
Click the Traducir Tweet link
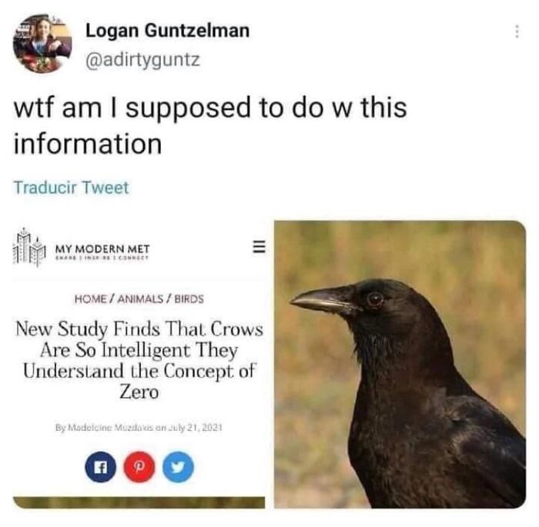(71, 188)
